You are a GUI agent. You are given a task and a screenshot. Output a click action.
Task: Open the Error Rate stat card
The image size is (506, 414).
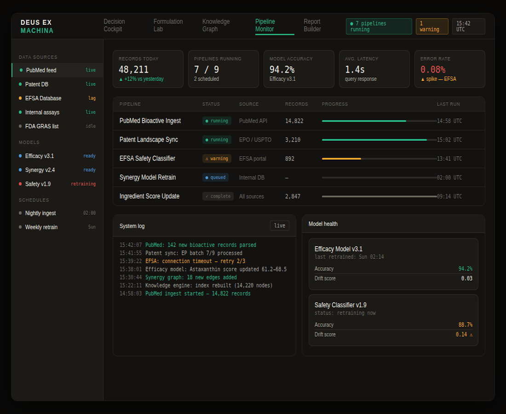[x=450, y=69]
